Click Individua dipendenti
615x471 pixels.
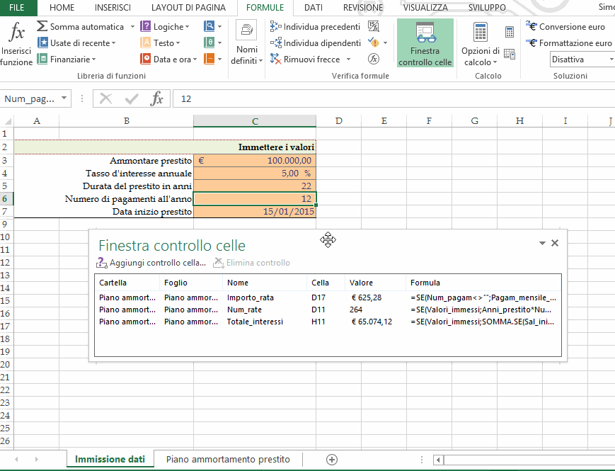316,42
